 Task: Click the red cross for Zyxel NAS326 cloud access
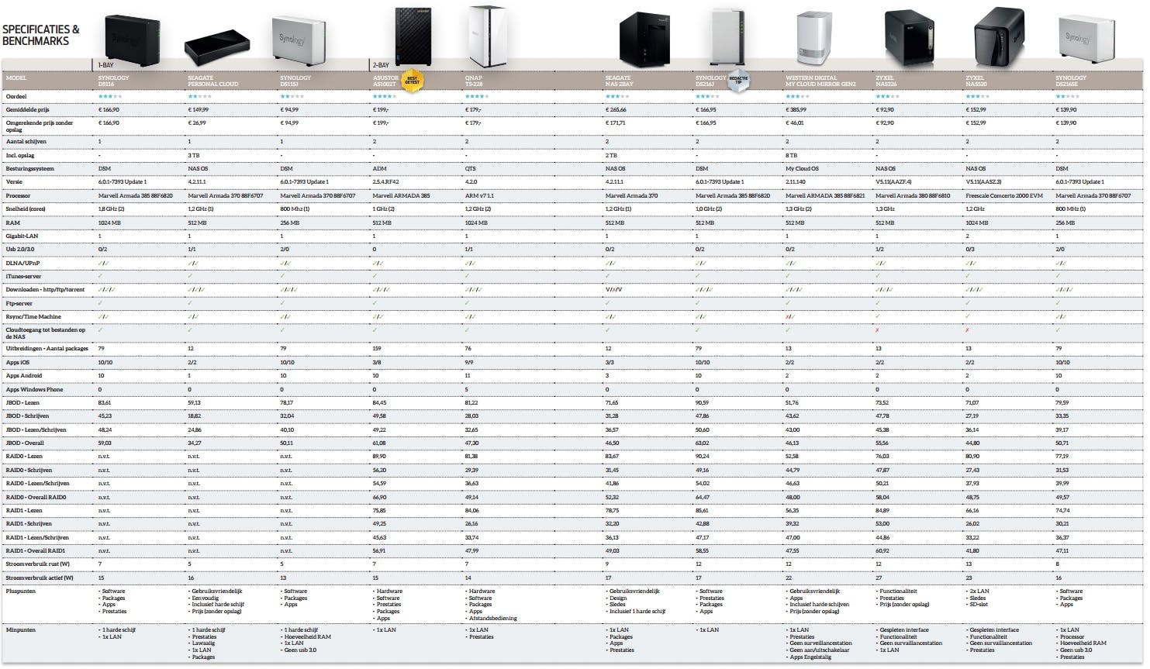(878, 330)
